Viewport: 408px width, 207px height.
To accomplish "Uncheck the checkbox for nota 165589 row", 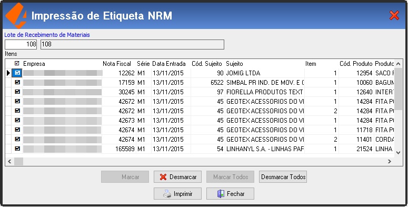I will point(17,149).
